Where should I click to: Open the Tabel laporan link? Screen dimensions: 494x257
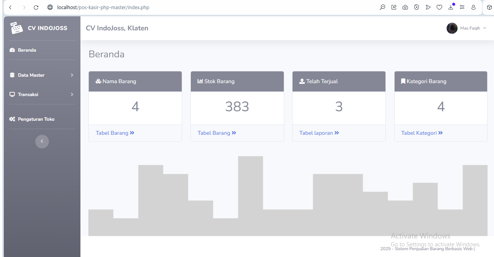click(x=319, y=133)
